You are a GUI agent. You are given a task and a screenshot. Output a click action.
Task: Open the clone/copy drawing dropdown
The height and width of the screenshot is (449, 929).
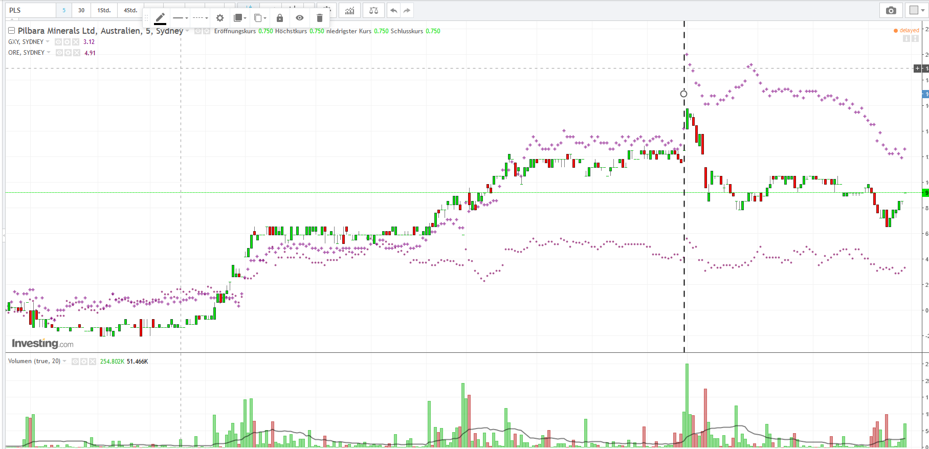(x=260, y=18)
